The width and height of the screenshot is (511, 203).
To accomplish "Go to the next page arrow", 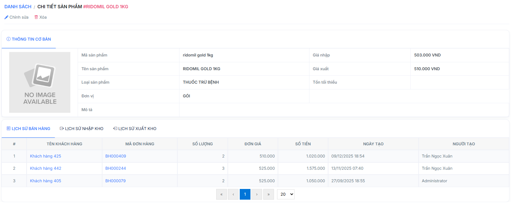I will [x=257, y=194].
